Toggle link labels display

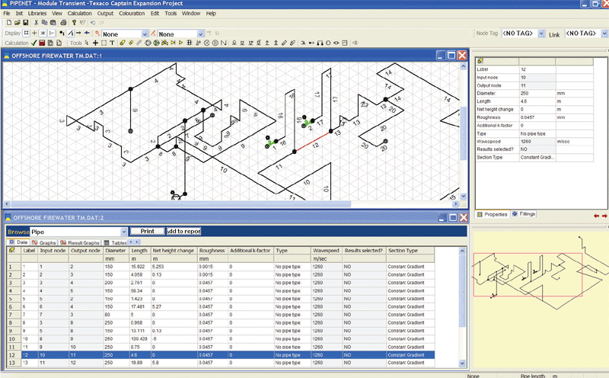tap(71, 33)
